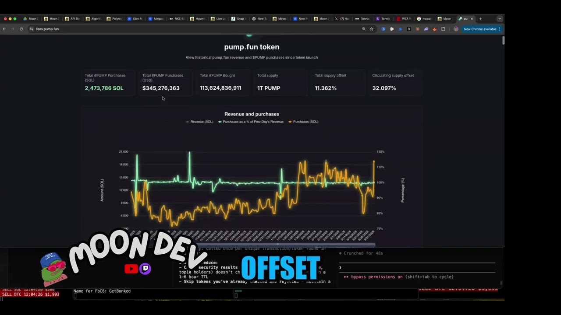Click the $345,276,363 value

pos(161,88)
